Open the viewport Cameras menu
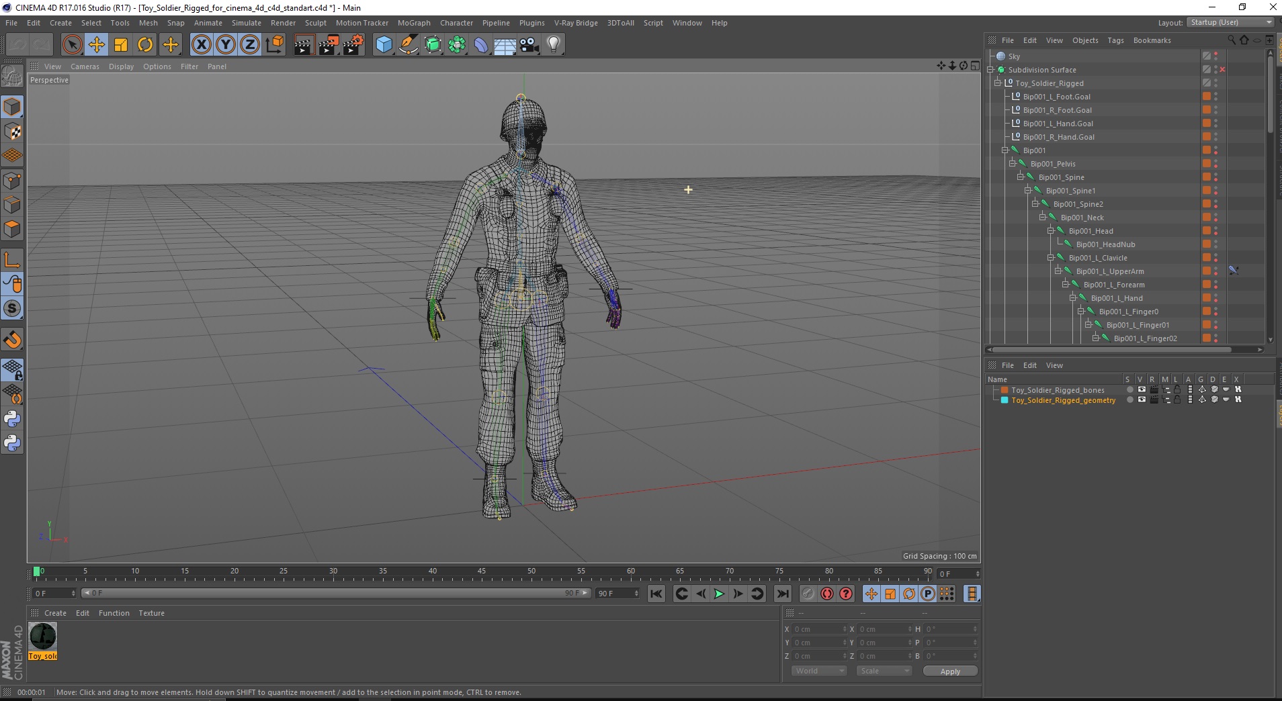This screenshot has width=1282, height=701. pos(85,66)
